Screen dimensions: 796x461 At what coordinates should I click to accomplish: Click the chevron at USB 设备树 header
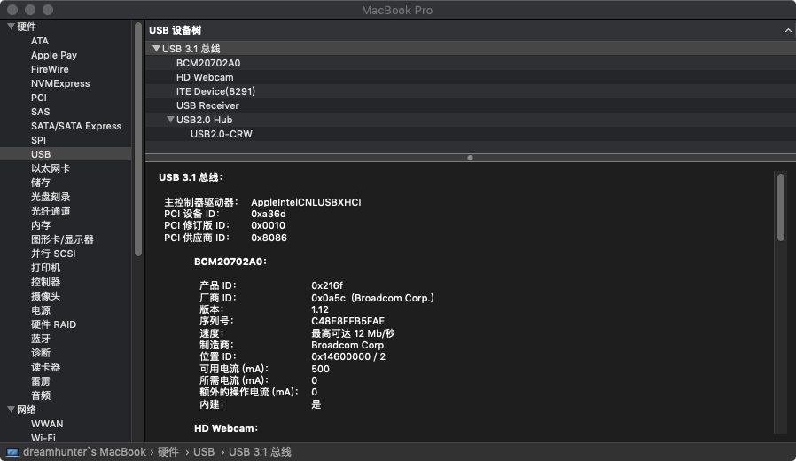[788, 30]
